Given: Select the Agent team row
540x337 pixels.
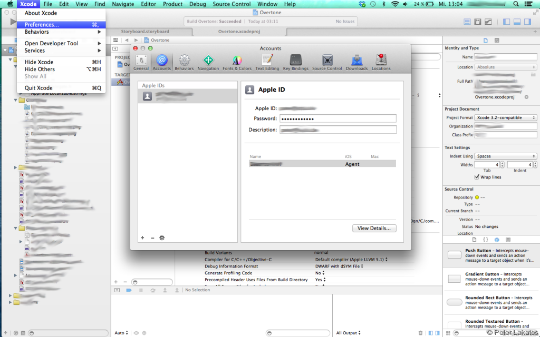Looking at the screenshot, I should tap(322, 164).
